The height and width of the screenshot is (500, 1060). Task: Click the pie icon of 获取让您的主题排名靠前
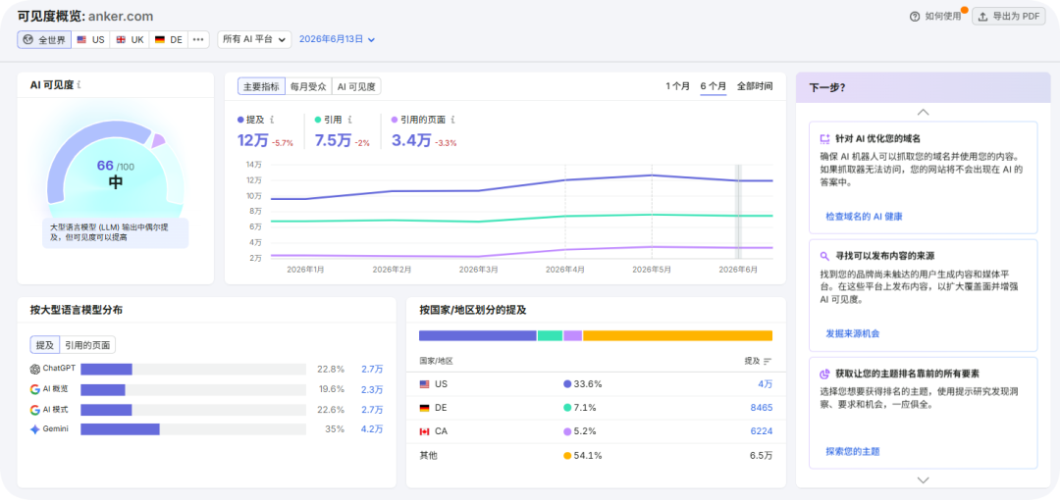824,374
